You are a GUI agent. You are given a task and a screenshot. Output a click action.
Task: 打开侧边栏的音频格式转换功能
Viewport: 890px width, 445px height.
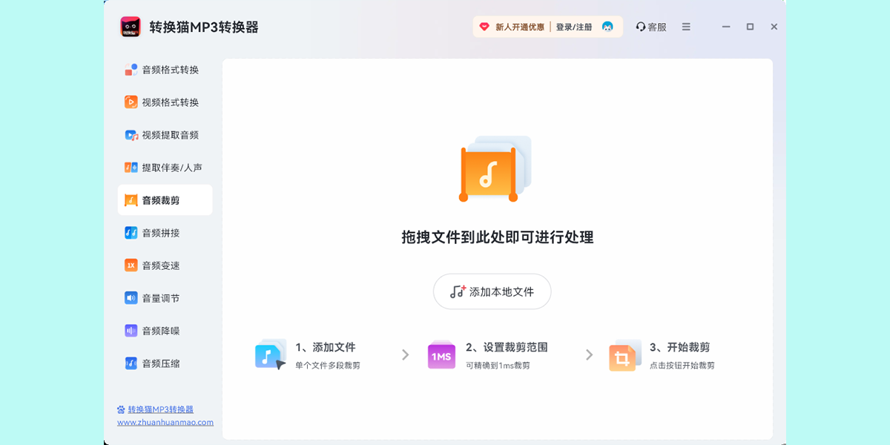[157, 69]
